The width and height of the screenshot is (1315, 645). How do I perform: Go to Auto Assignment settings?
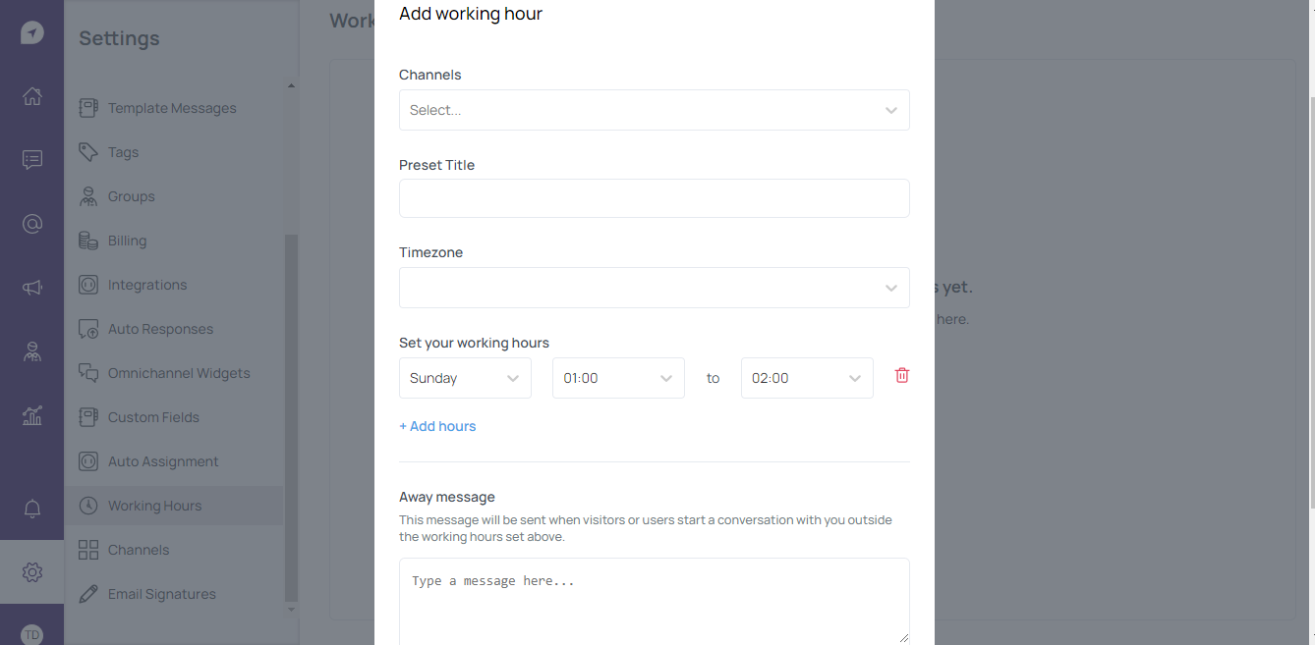click(x=163, y=461)
